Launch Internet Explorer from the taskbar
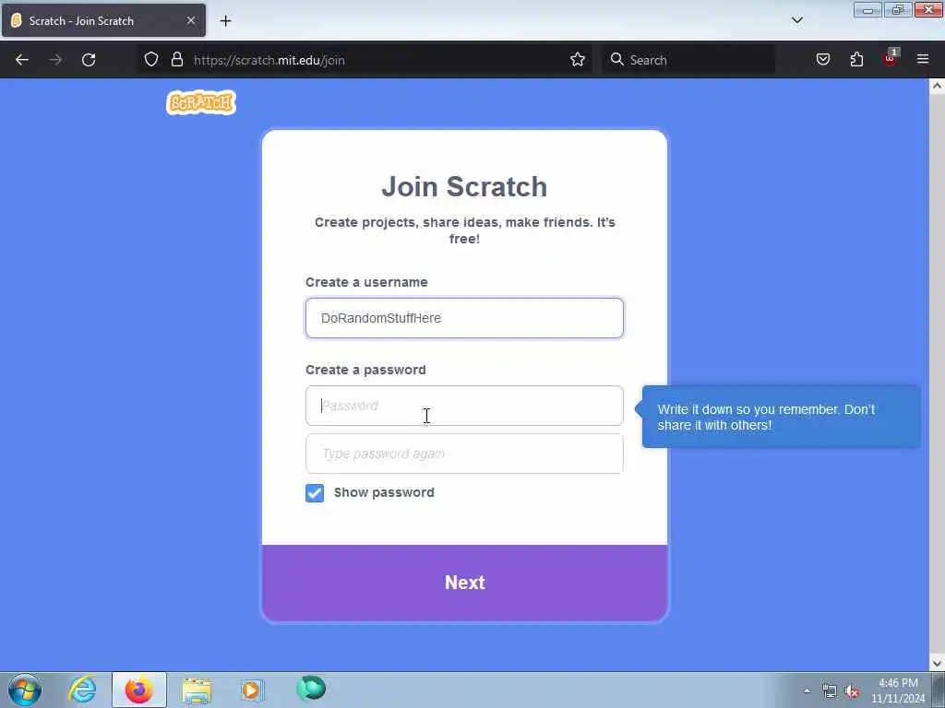Screen dimensions: 945x708 click(82, 690)
